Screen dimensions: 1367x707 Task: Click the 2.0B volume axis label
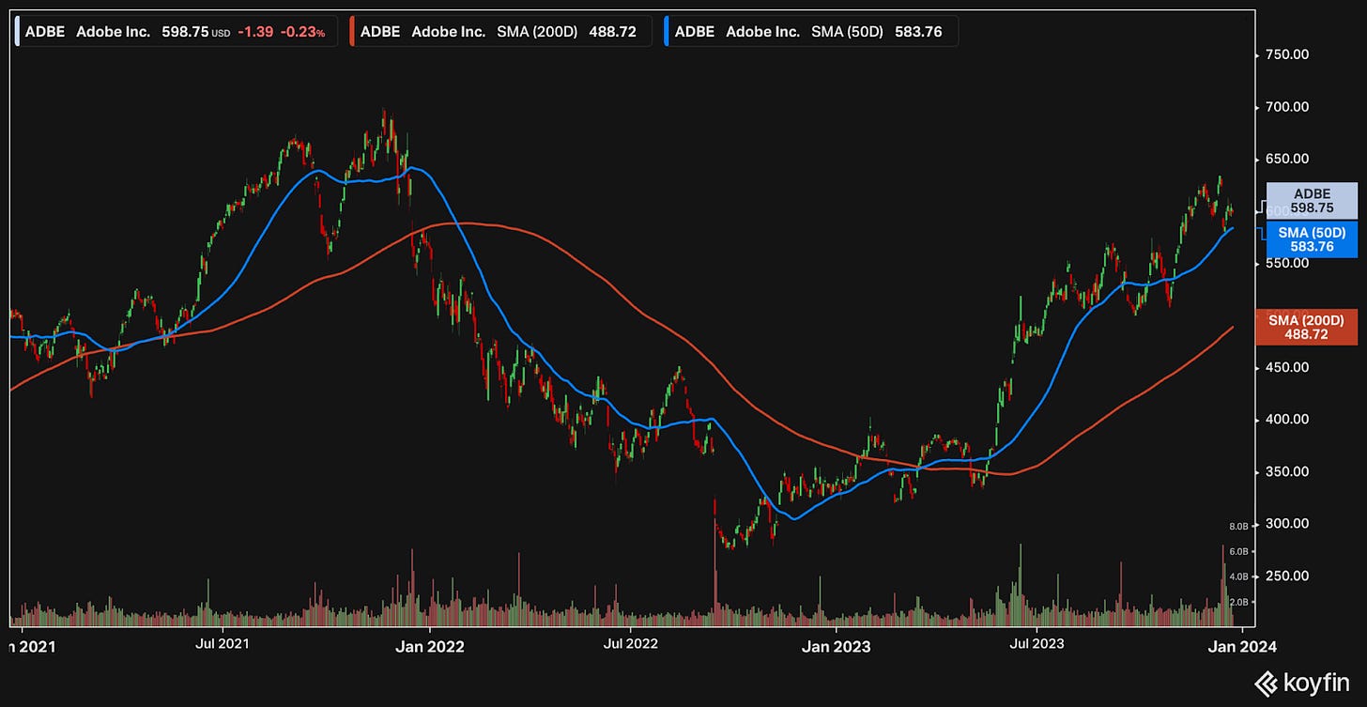pyautogui.click(x=1238, y=602)
